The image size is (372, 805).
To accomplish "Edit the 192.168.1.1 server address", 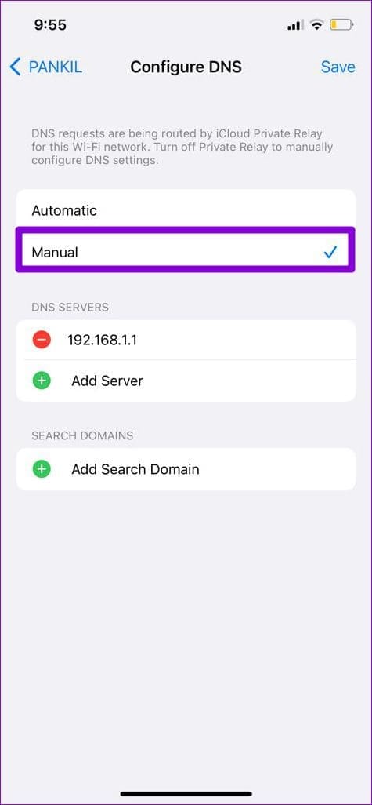I will (102, 340).
